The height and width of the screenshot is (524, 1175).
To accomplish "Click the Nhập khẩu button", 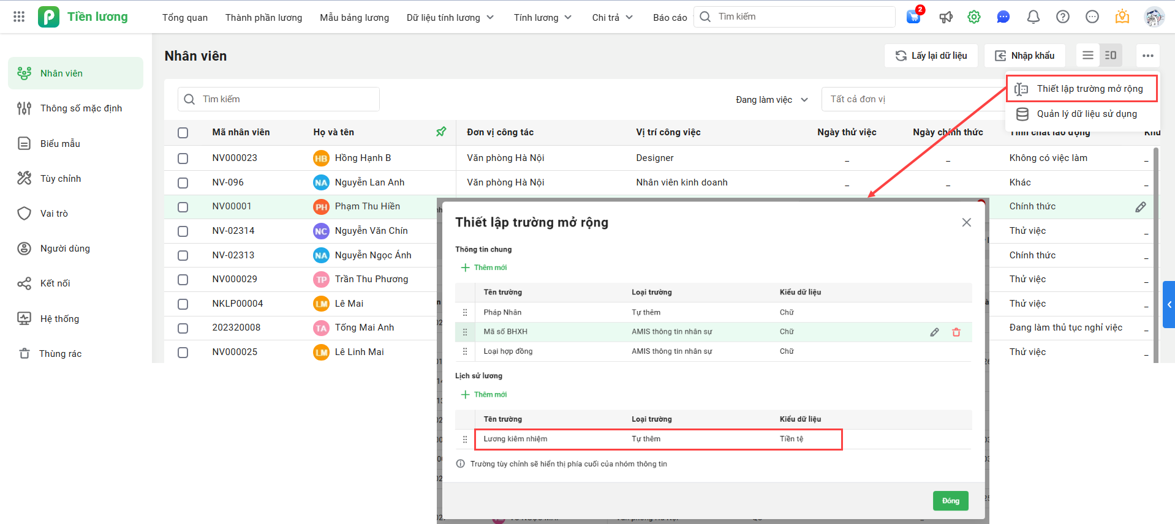I will click(1024, 56).
